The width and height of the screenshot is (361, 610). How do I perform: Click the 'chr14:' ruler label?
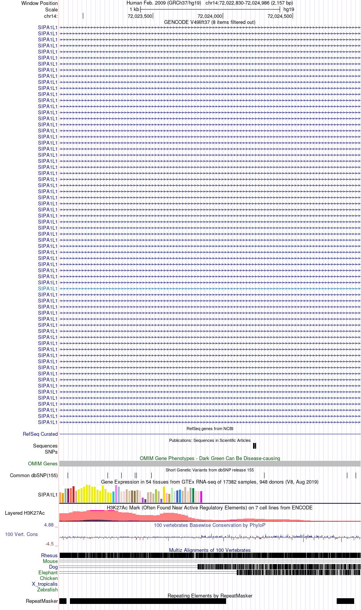(x=51, y=16)
